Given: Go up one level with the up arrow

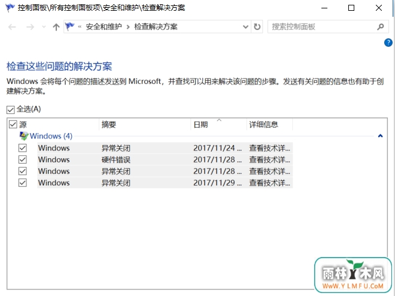Looking at the screenshot, I should tap(56, 27).
